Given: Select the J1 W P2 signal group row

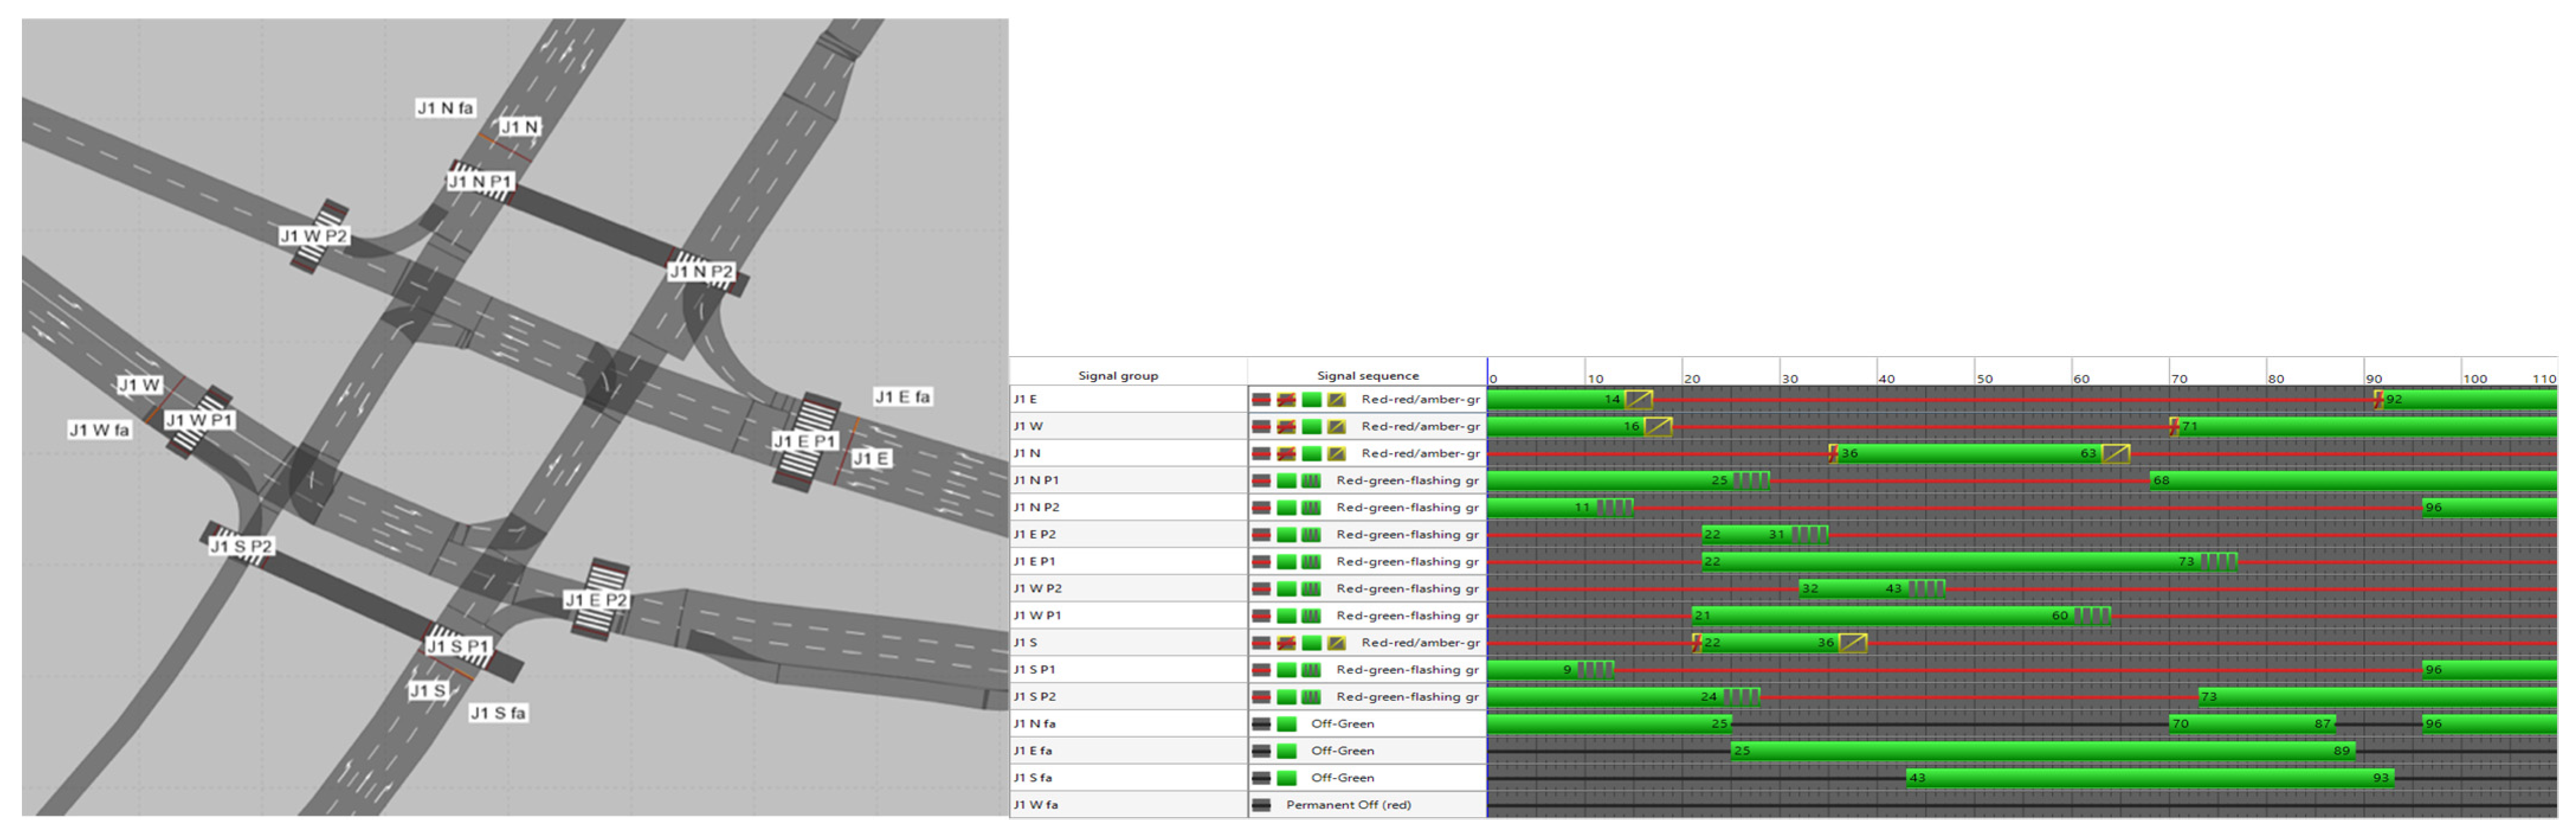Looking at the screenshot, I should click(x=1037, y=589).
